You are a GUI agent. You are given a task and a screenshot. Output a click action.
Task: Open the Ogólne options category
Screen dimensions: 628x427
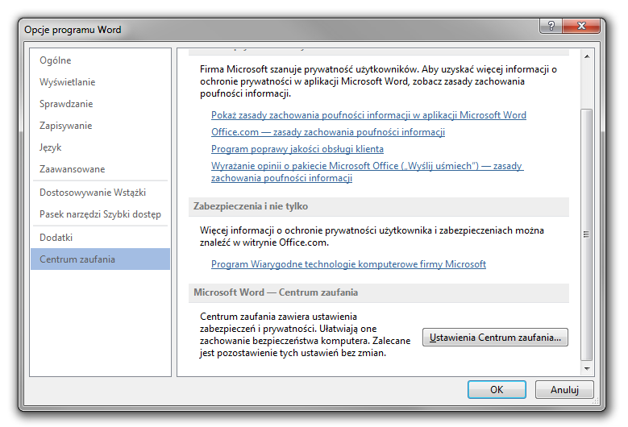point(100,60)
